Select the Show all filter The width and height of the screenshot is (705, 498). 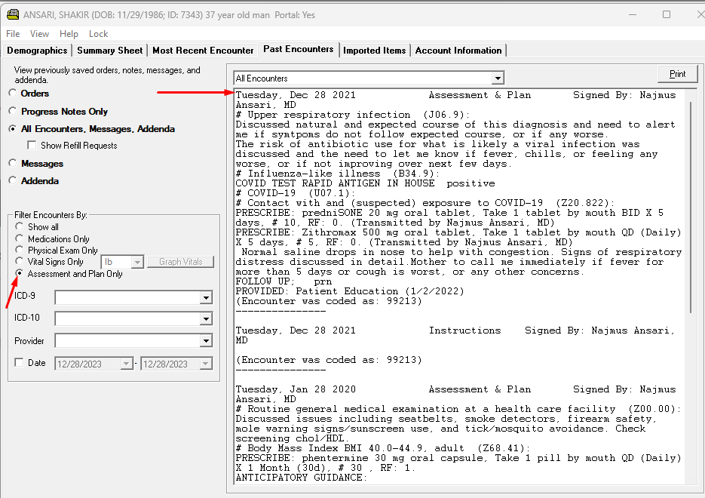21,227
